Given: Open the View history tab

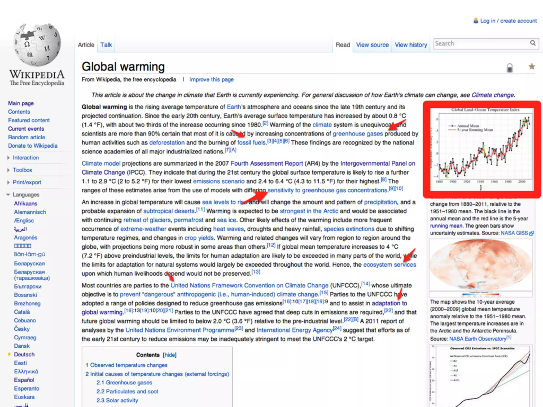Looking at the screenshot, I should (411, 45).
